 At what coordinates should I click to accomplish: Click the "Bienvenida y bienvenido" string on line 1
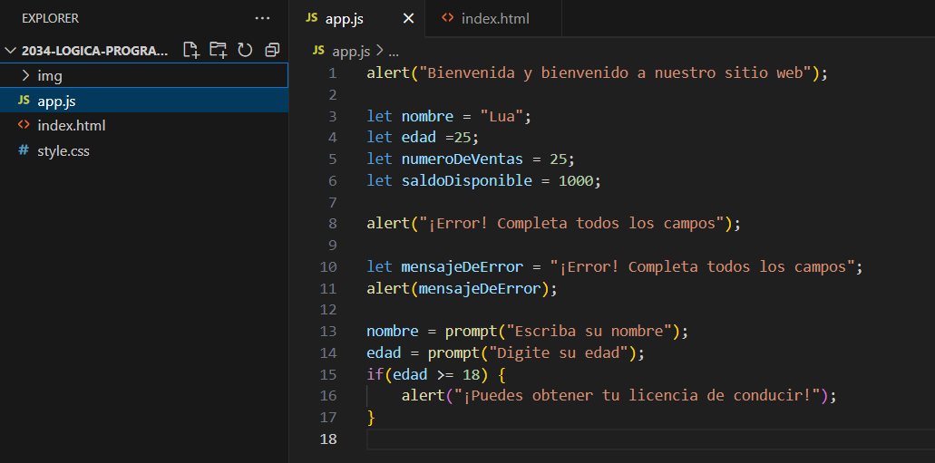point(616,73)
